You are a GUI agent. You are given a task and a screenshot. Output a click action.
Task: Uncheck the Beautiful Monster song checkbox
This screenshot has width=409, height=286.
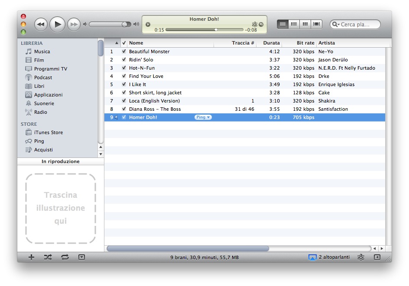124,51
